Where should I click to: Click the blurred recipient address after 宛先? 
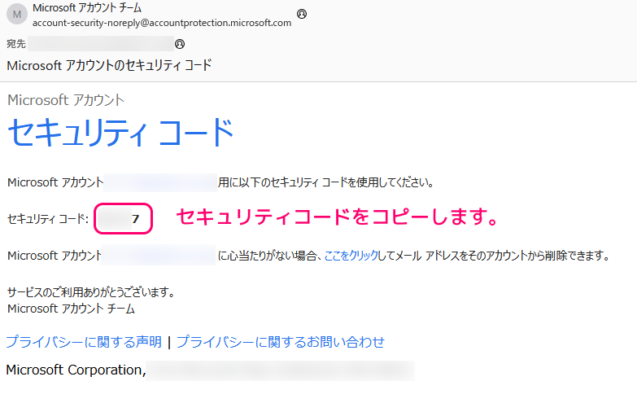[101, 43]
